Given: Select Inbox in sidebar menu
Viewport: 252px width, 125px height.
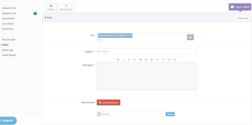Looking at the screenshot, I should coord(5,45).
